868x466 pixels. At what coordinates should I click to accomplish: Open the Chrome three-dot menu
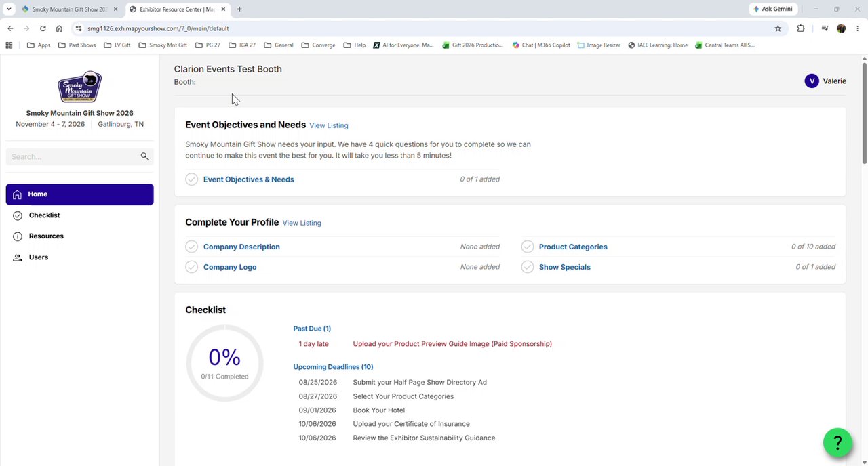(857, 28)
